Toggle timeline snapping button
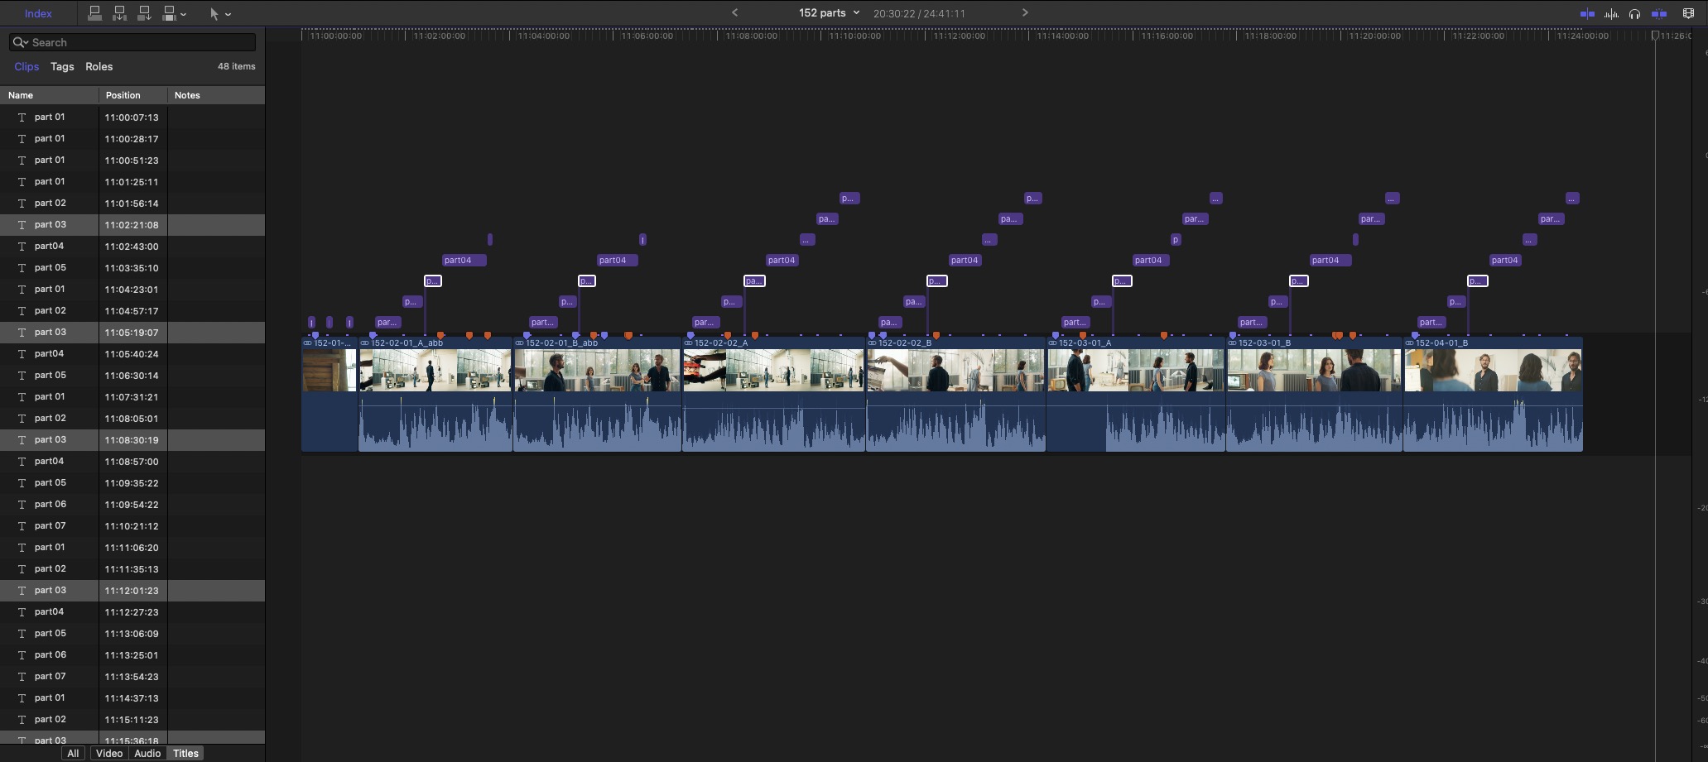Viewport: 1708px width, 762px height. [1659, 13]
